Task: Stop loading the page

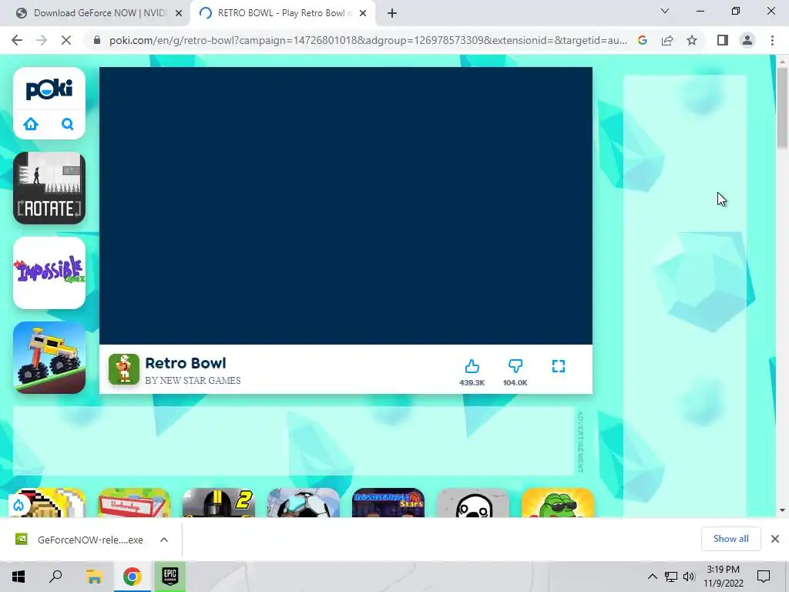Action: pos(66,40)
